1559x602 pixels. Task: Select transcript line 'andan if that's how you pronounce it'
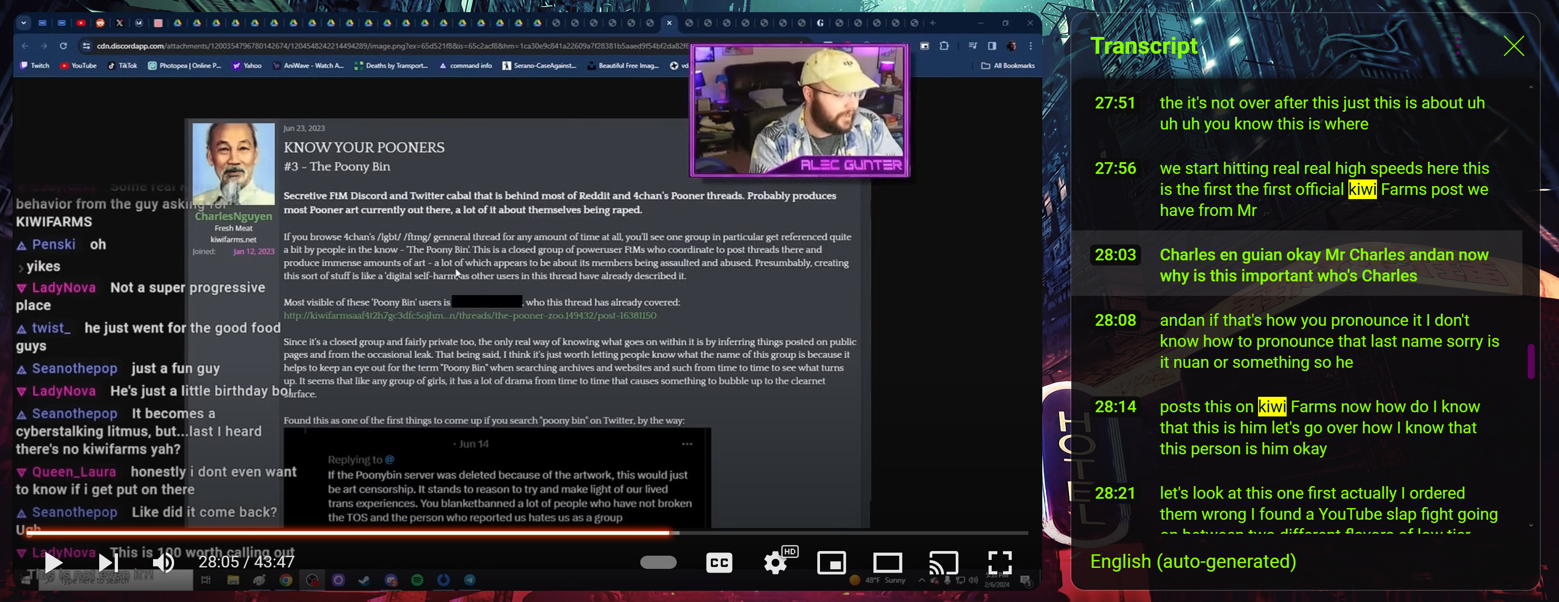point(1329,341)
